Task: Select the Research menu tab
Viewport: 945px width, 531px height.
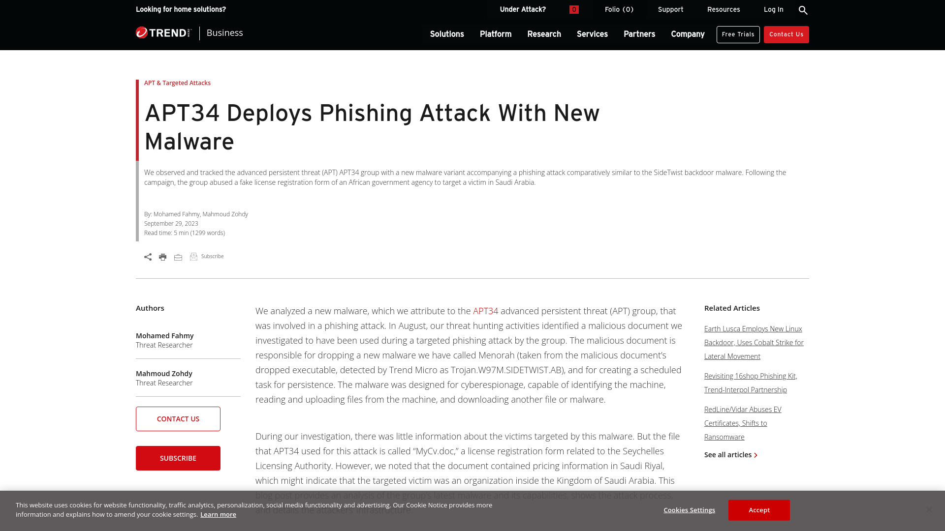Action: pyautogui.click(x=544, y=34)
